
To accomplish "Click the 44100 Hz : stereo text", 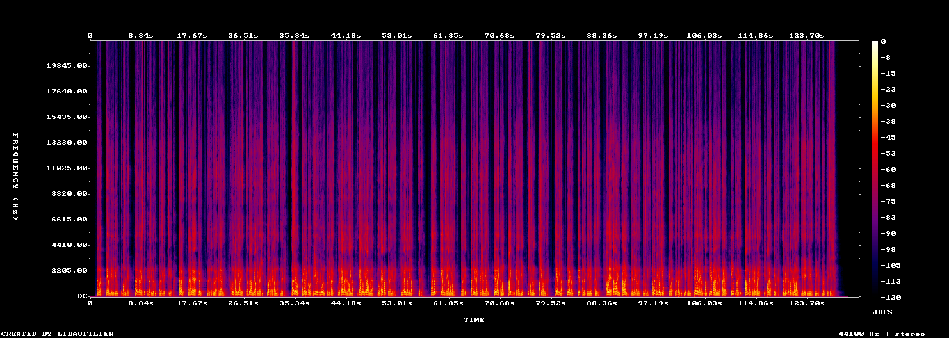I will 882,334.
